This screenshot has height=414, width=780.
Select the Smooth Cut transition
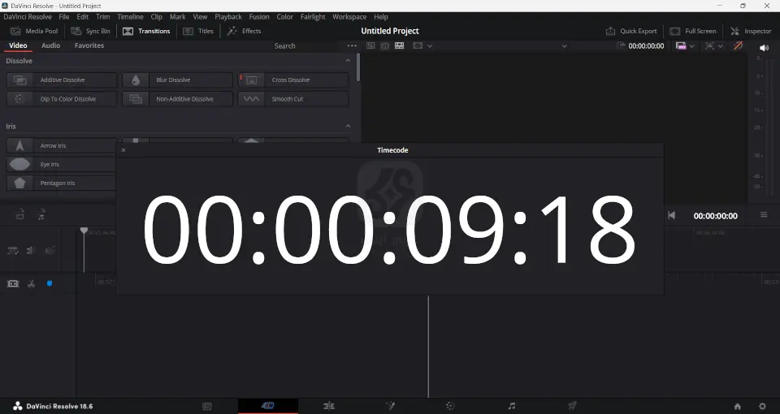pyautogui.click(x=293, y=99)
